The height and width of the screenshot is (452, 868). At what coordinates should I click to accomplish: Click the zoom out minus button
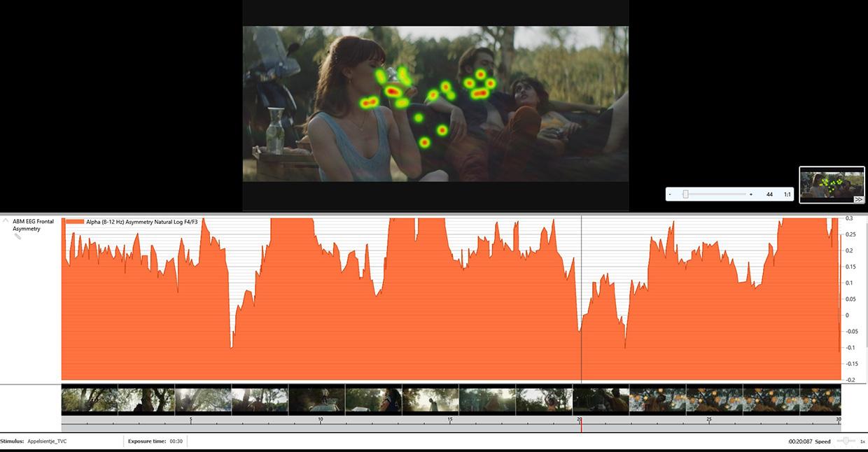670,195
